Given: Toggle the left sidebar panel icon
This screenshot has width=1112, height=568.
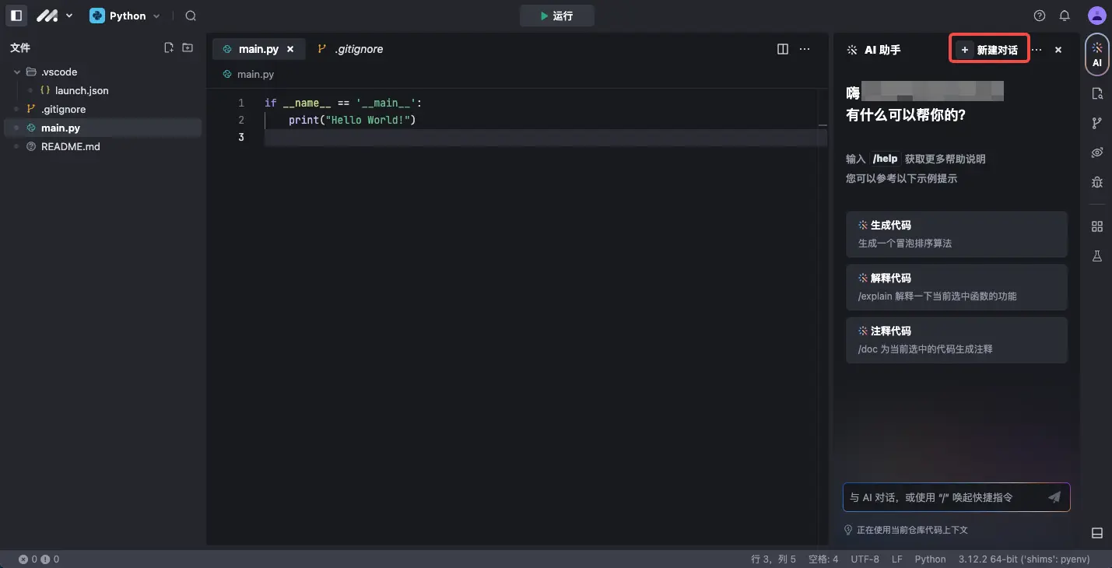Looking at the screenshot, I should coord(16,16).
